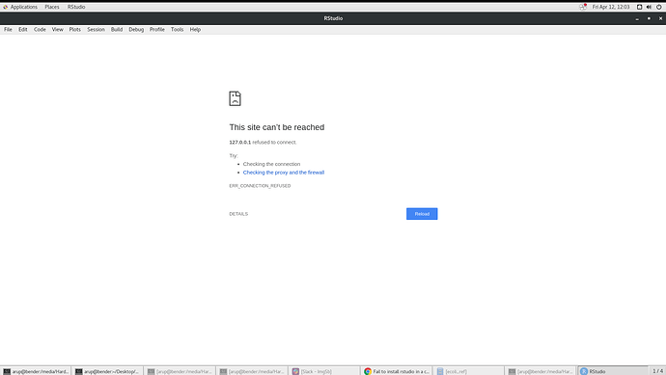Image resolution: width=666 pixels, height=375 pixels.
Task: Click the ERR_CONNECTION_REFUSED error code
Action: 260,186
